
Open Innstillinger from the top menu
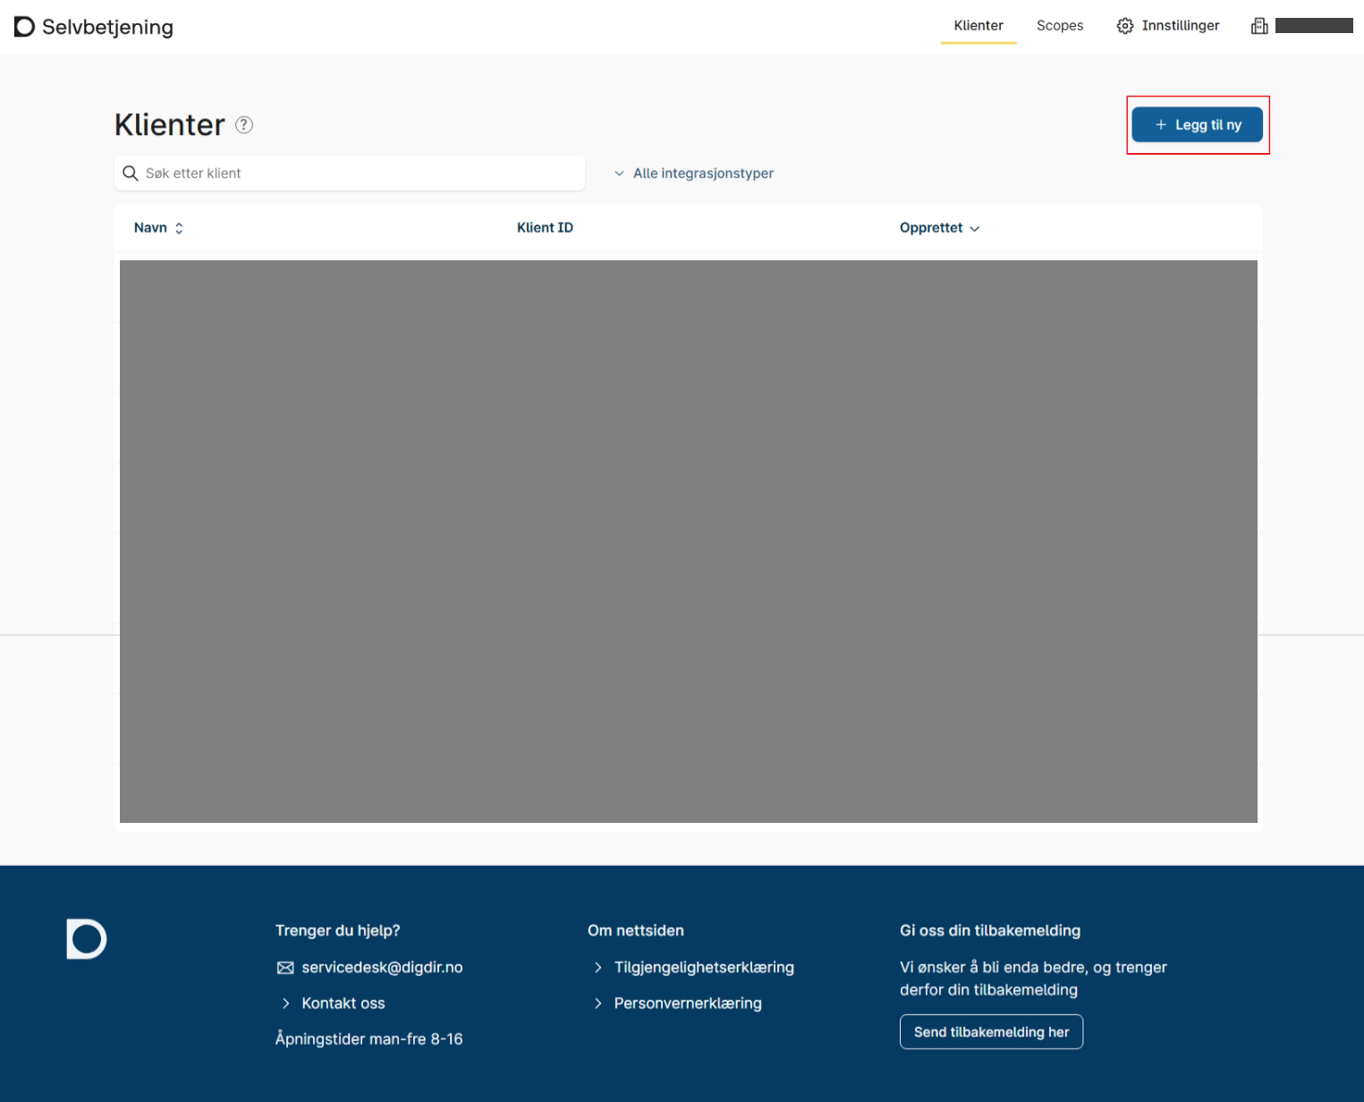(x=1180, y=26)
